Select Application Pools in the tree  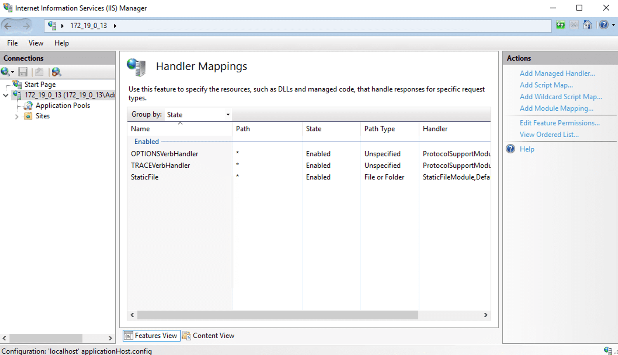tap(63, 106)
